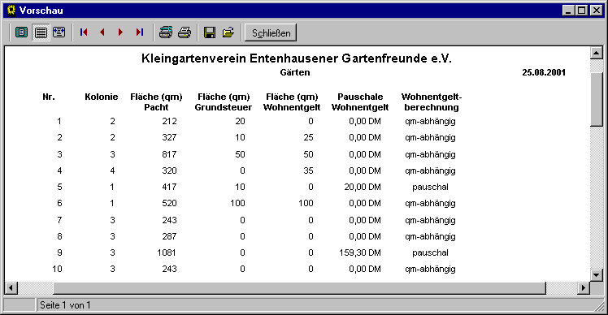
Task: Maximize the Vorschau window
Action: tap(582, 11)
